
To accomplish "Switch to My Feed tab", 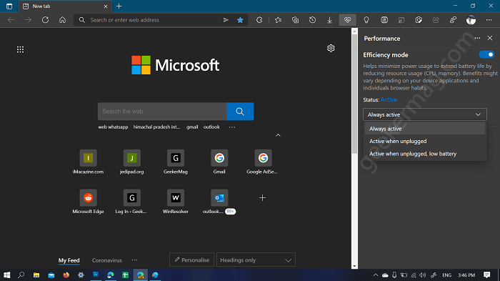I will pyautogui.click(x=69, y=260).
